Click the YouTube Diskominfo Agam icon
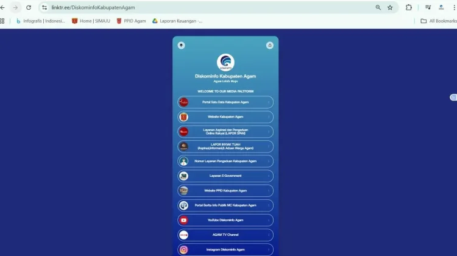Screen dimensions: 457x256 click(x=183, y=220)
